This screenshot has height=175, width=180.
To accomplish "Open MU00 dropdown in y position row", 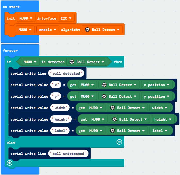I will (87, 96).
